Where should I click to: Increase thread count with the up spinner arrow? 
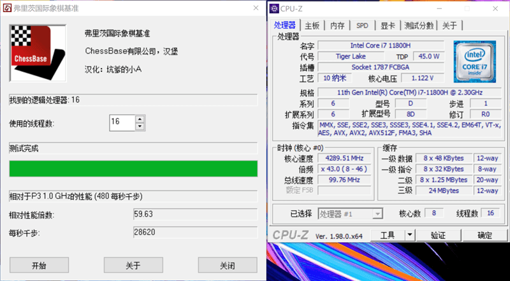[140, 119]
